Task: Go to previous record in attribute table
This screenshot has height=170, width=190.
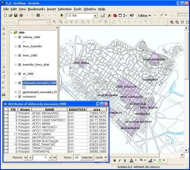Action: [x=30, y=158]
